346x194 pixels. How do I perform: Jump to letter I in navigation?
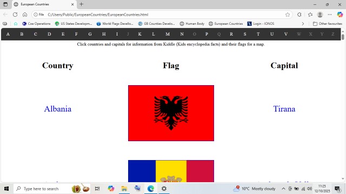click(117, 34)
